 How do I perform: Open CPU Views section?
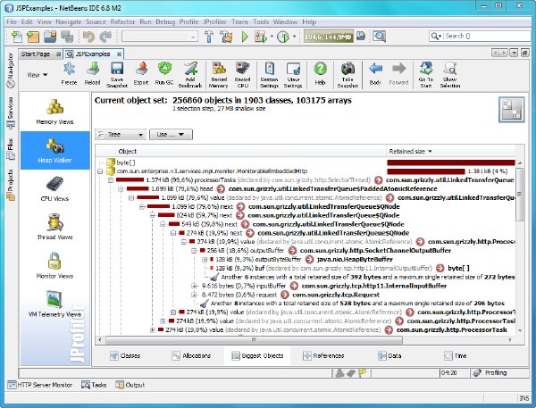54,189
